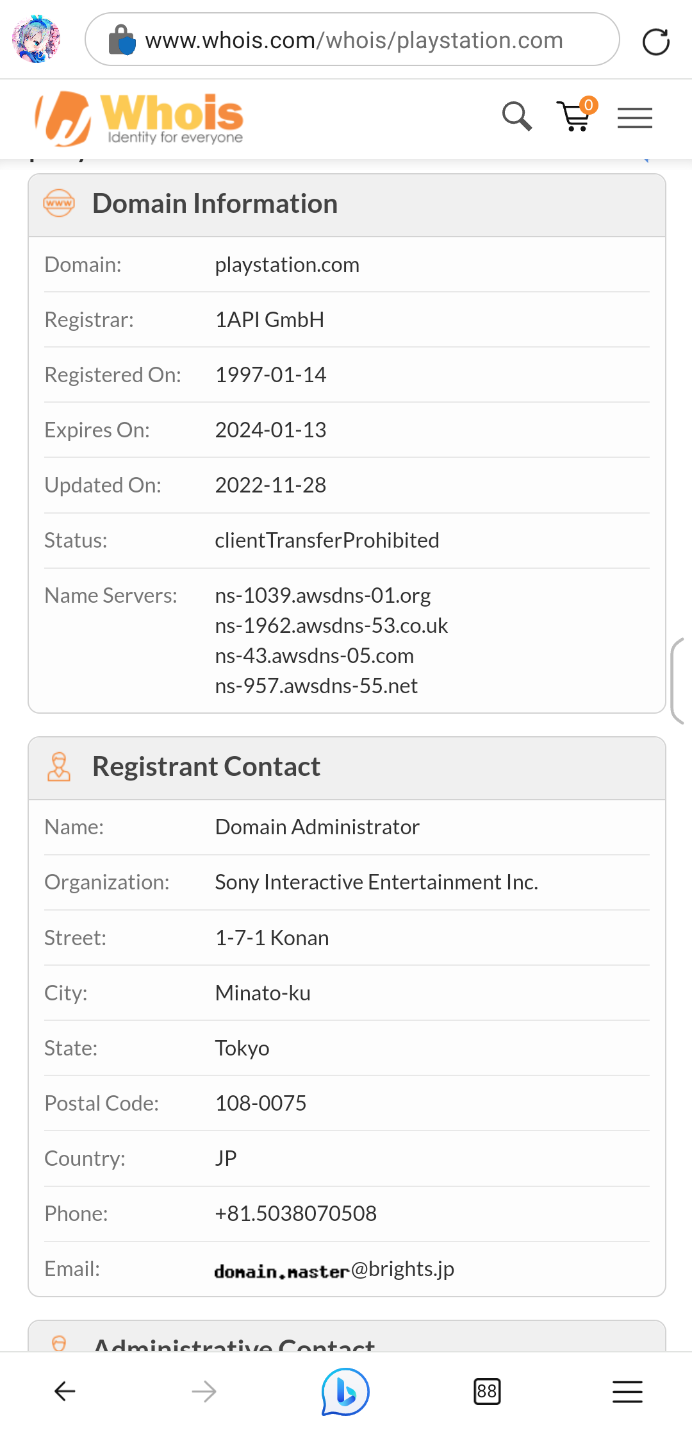Click the Street label
692x1430 pixels.
tap(76, 938)
